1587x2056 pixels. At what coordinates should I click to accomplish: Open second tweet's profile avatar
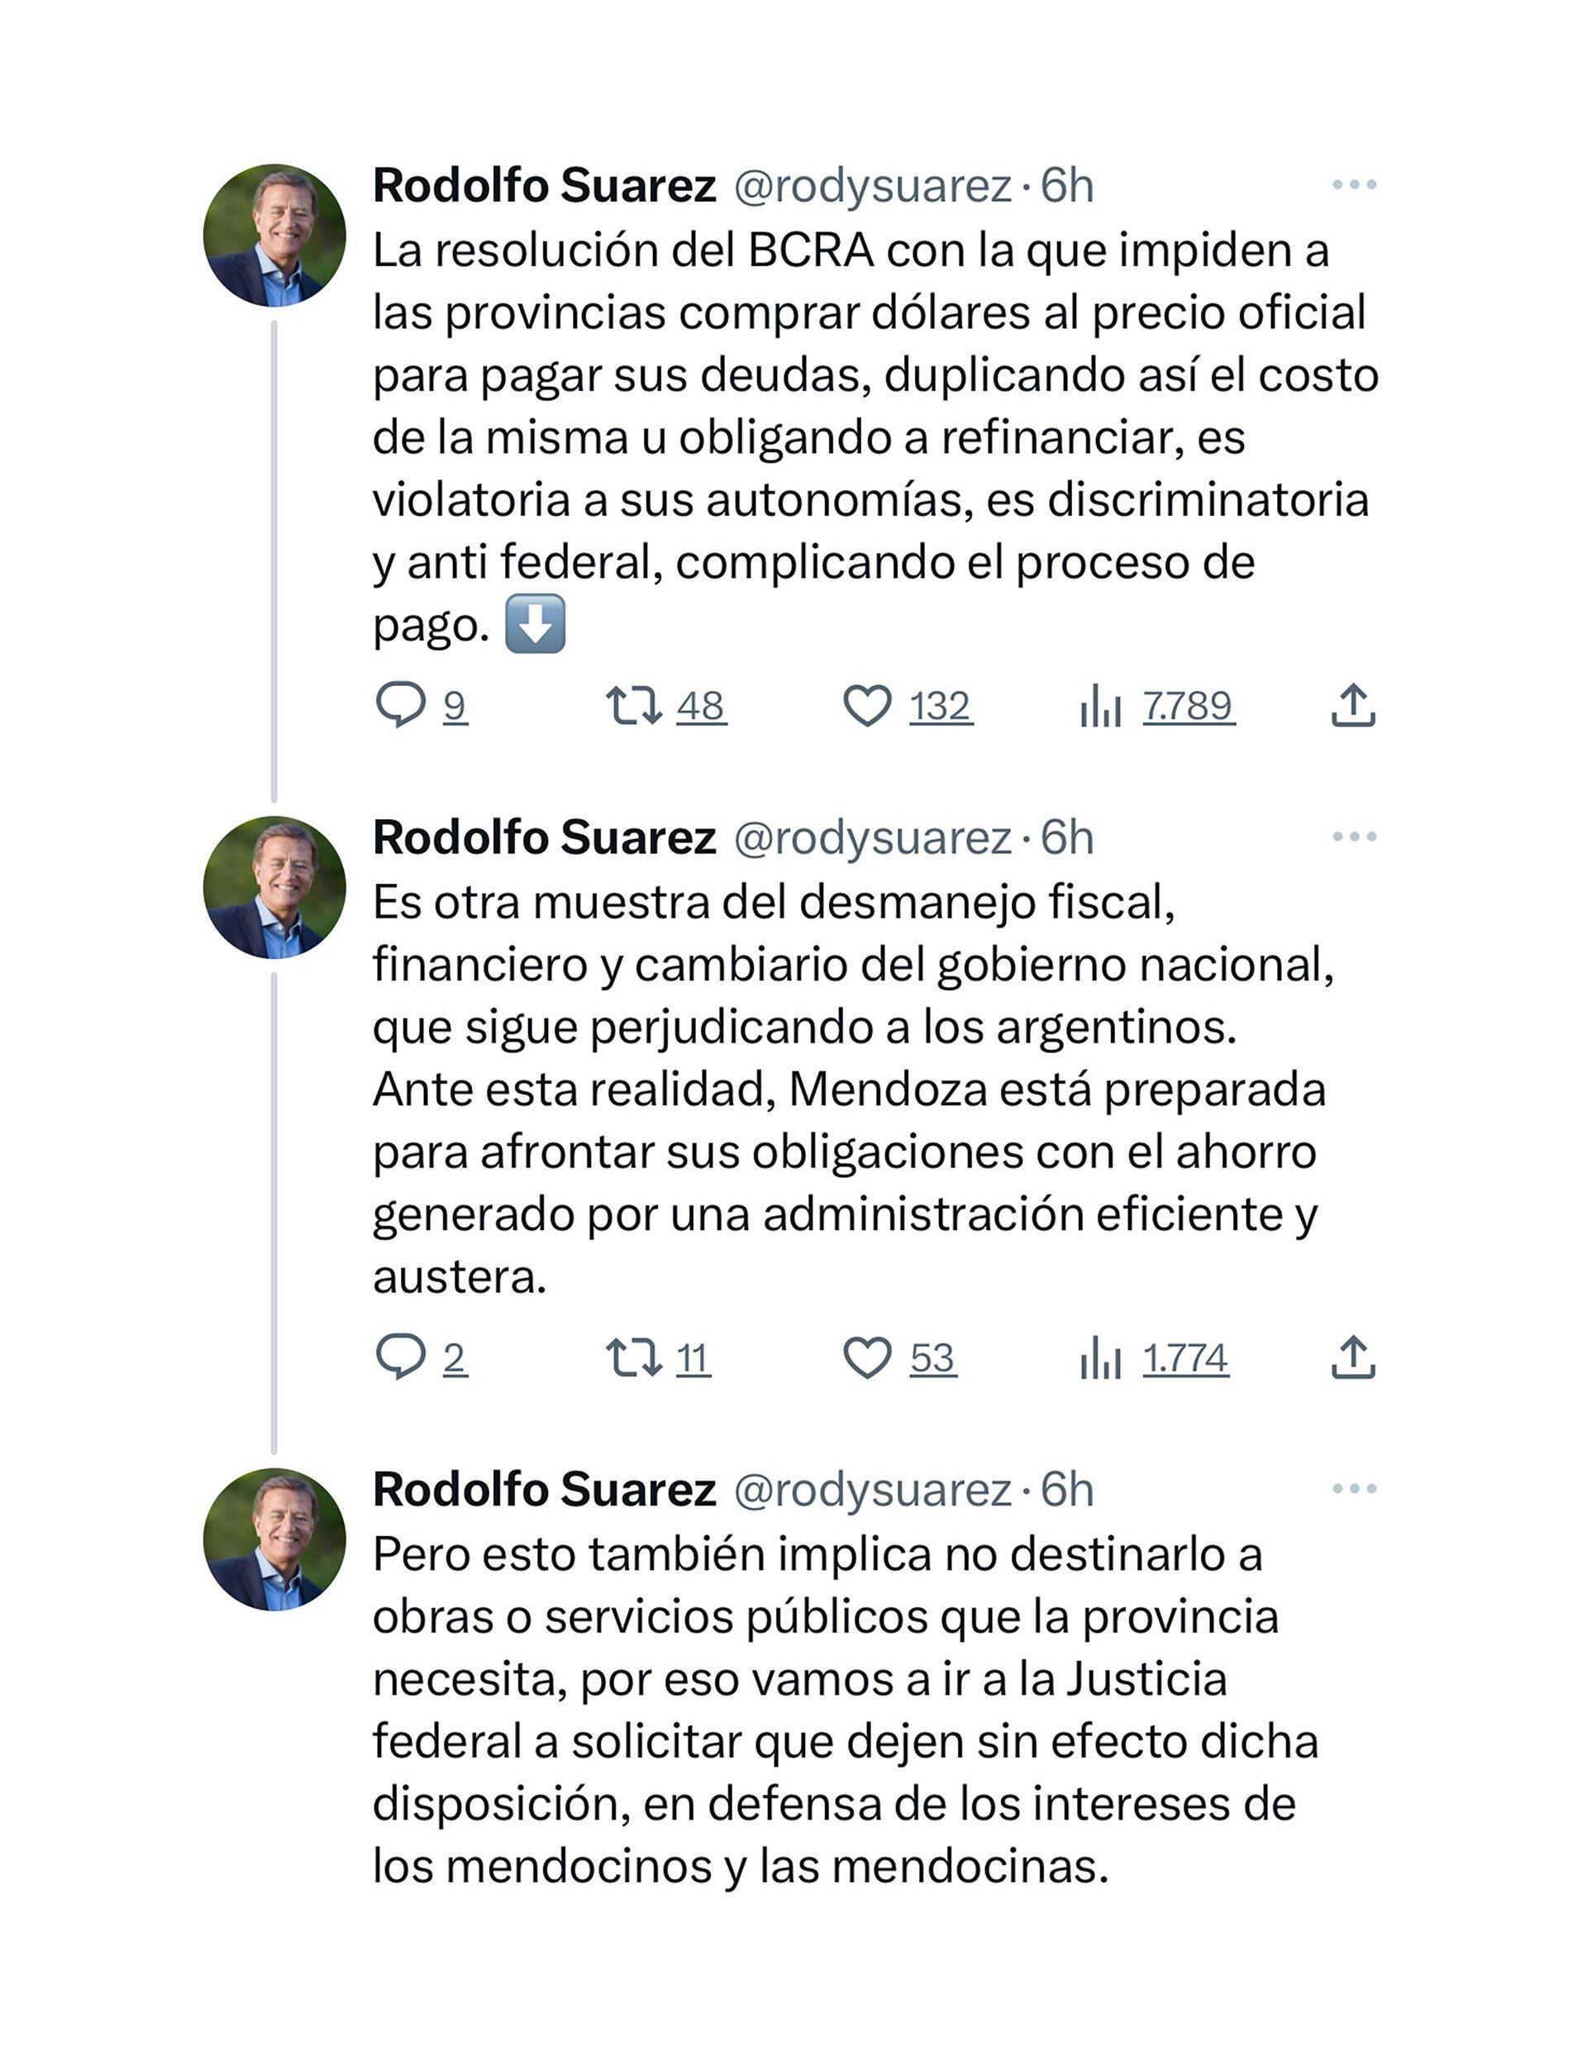click(x=274, y=887)
